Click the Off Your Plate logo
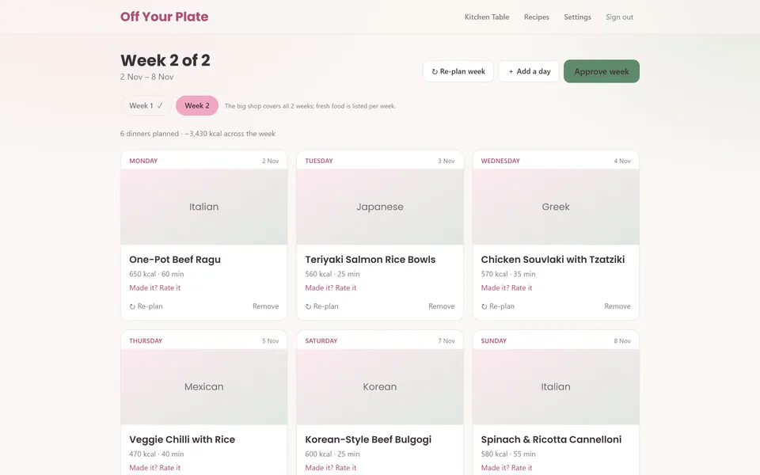The image size is (760, 475). pyautogui.click(x=165, y=17)
